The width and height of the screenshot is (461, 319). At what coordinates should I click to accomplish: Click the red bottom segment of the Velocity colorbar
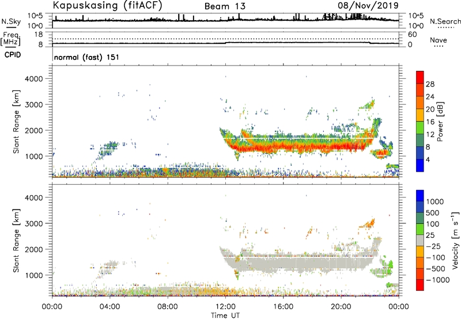420,285
